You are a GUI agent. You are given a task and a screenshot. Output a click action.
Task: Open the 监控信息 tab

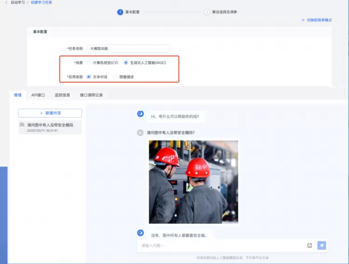pyautogui.click(x=62, y=95)
